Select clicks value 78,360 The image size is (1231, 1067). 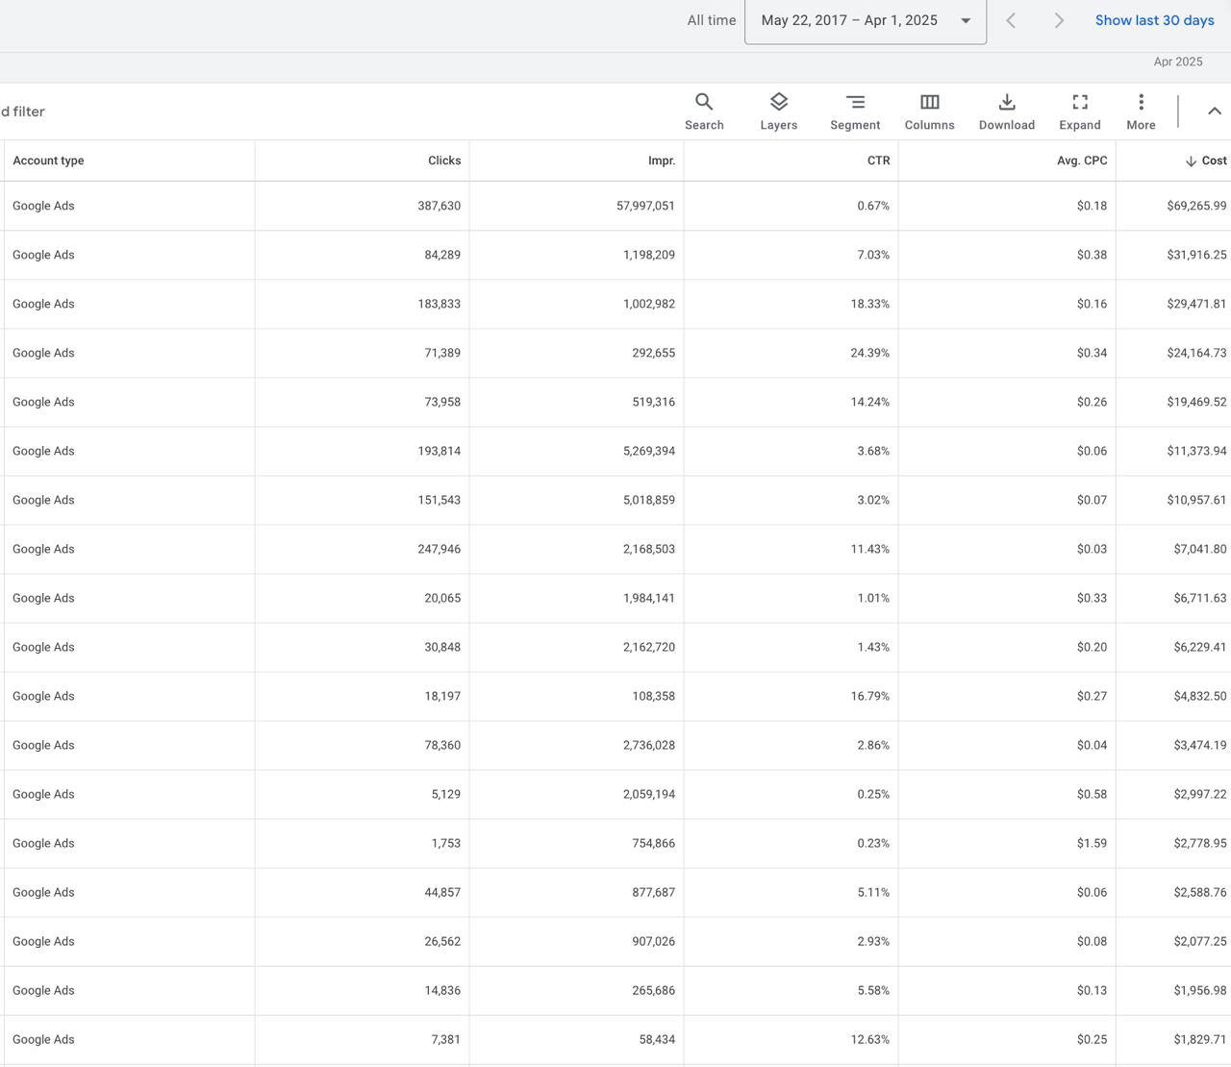tap(442, 745)
